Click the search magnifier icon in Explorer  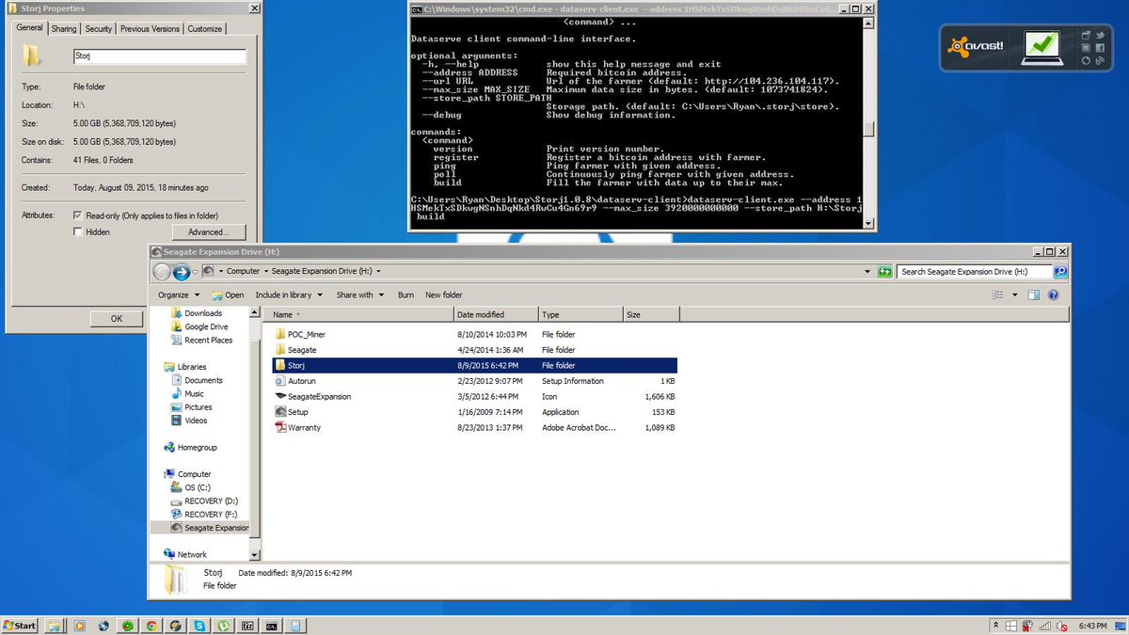tap(1059, 272)
